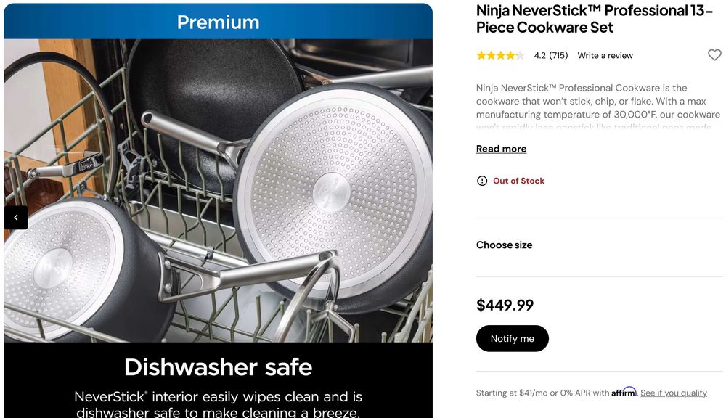Click the yellow star rating icons

(x=500, y=56)
